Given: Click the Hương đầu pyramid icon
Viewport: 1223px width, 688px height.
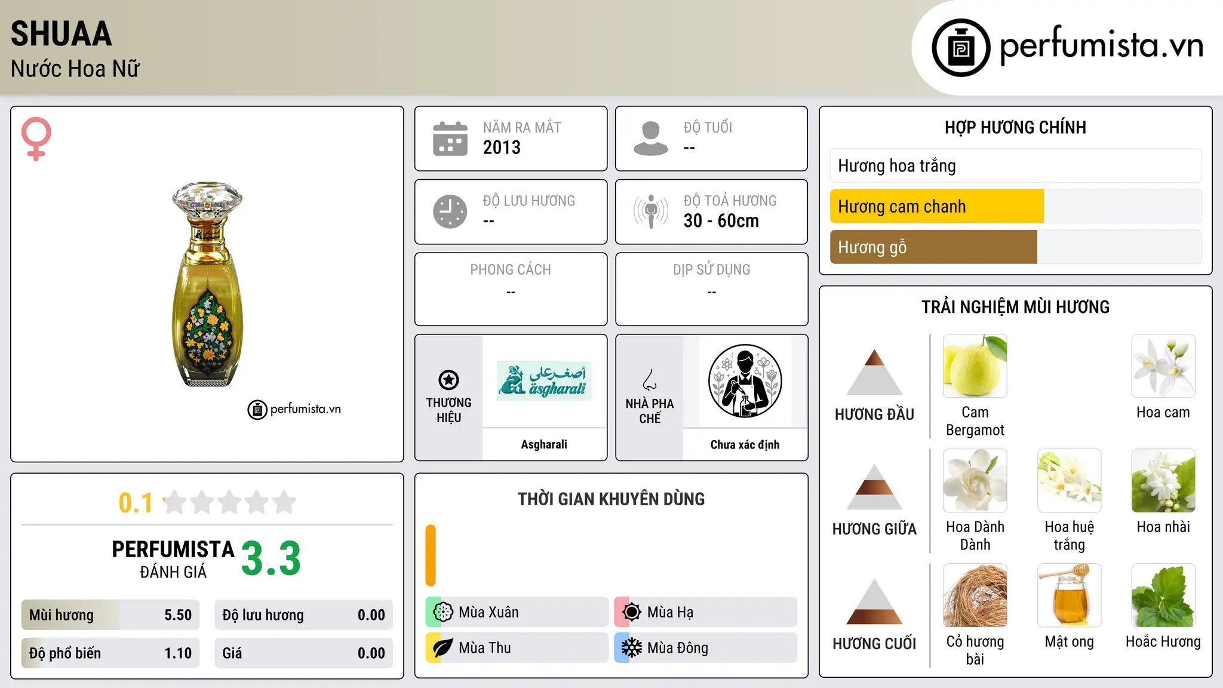Looking at the screenshot, I should click(x=874, y=372).
